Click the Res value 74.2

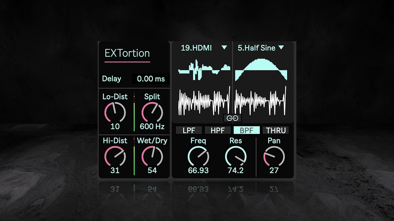[x=235, y=170]
